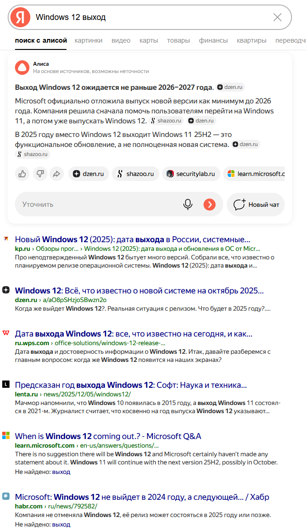Open the 'Microsoft: Windows 12 не выйдет' Habr result
Screen dimensions: 306x532
tap(142, 497)
